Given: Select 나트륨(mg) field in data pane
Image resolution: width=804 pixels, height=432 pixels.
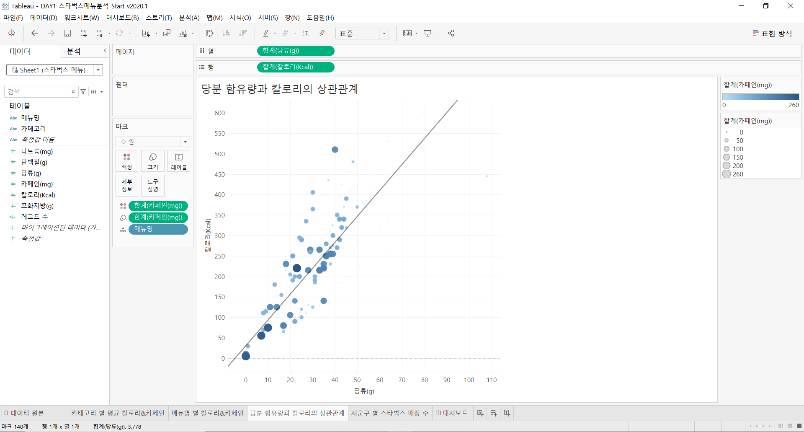Looking at the screenshot, I should pos(37,151).
